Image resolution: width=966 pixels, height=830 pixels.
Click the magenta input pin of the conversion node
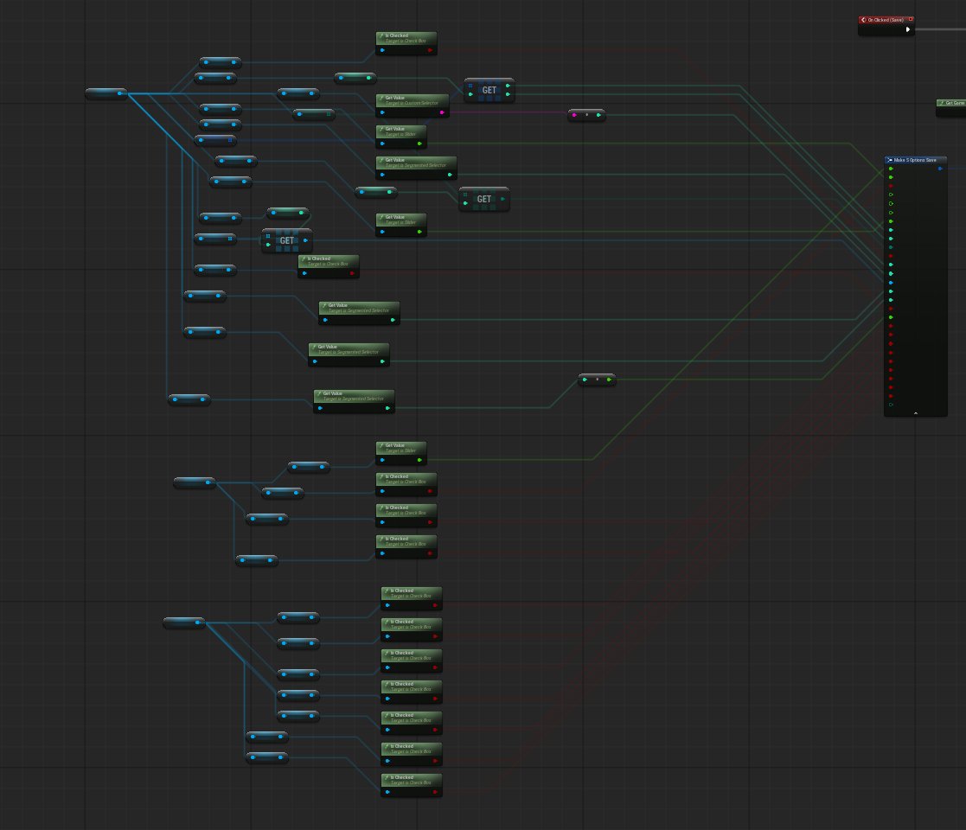pos(574,115)
